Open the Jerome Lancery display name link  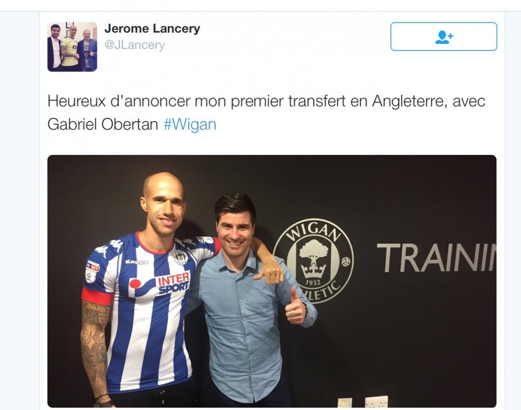pyautogui.click(x=152, y=29)
